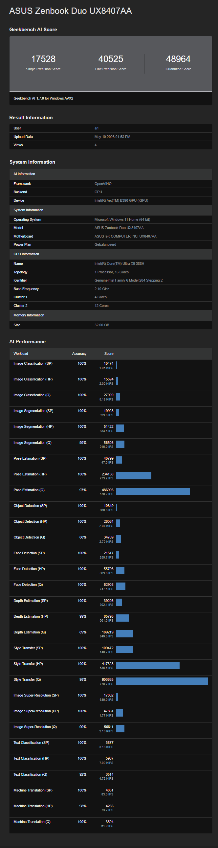
Task: Click the Backend value GPU
Action: pyautogui.click(x=98, y=192)
